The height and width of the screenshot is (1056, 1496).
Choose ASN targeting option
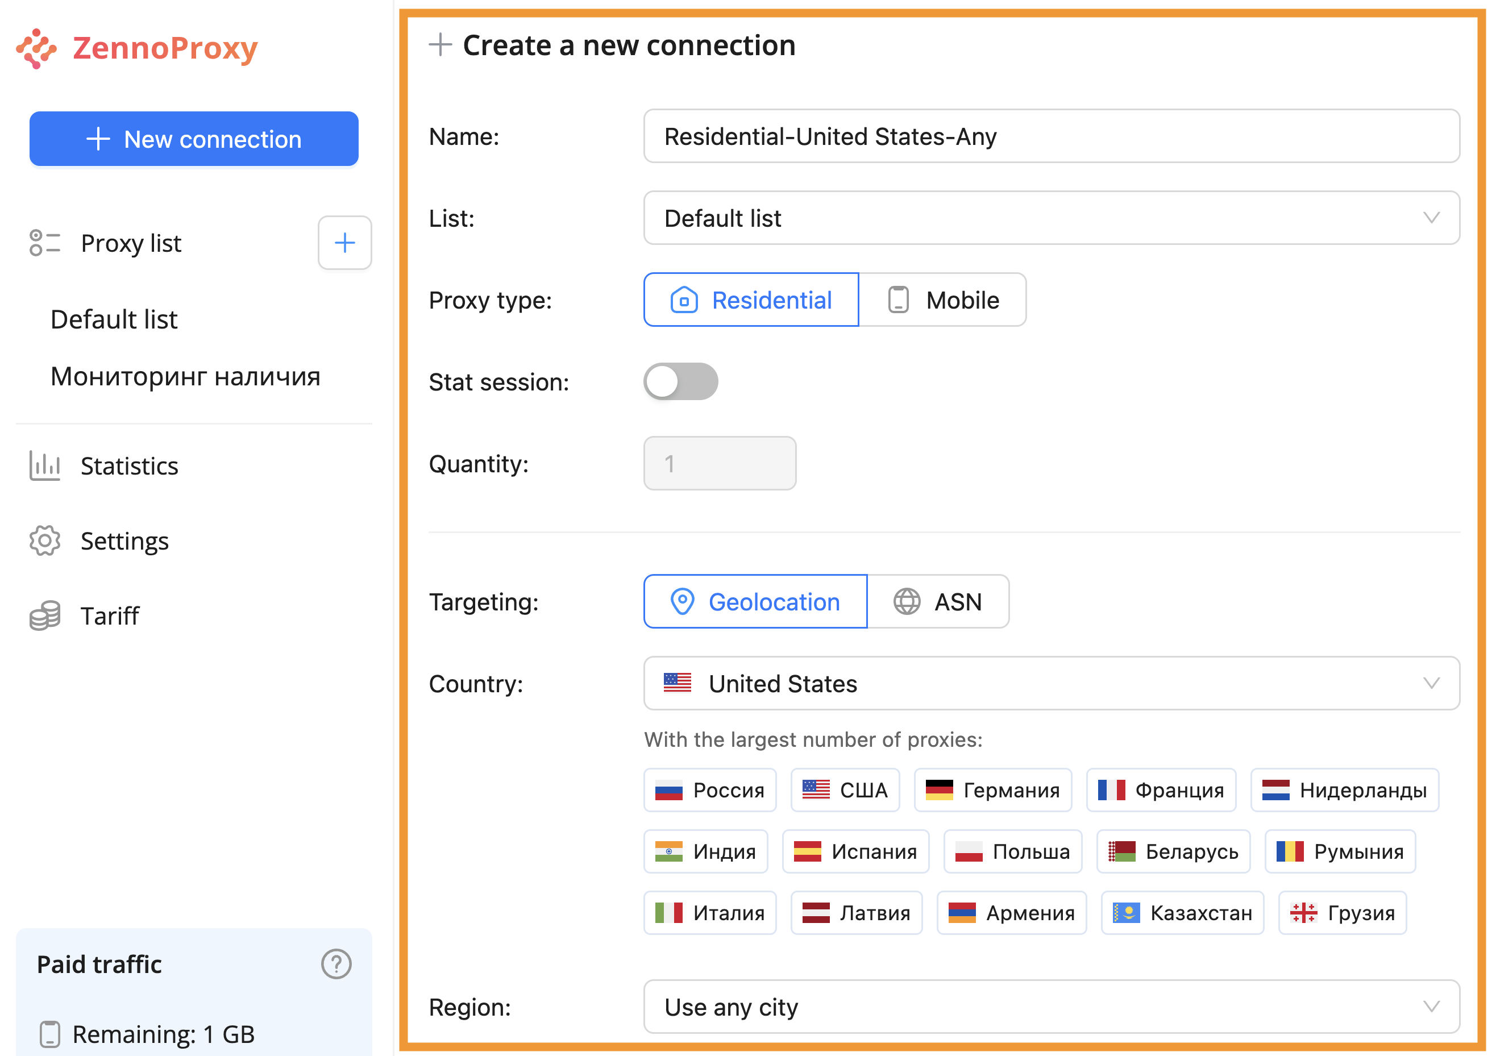(938, 602)
